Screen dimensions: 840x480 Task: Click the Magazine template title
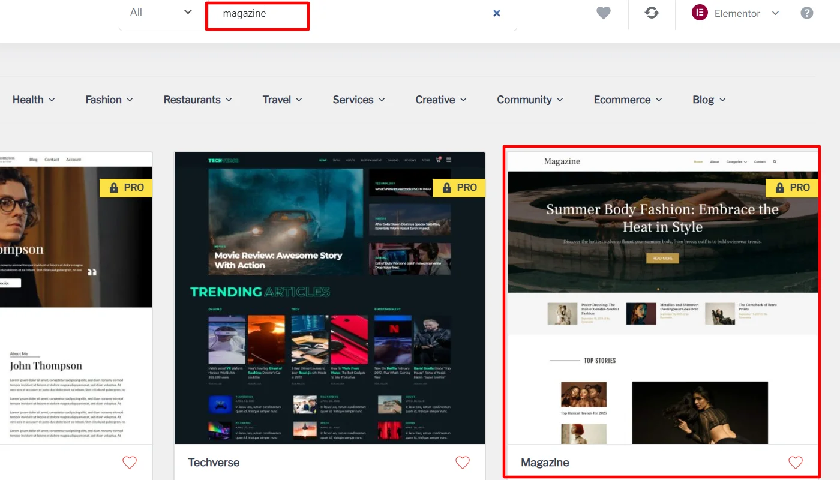coord(545,463)
